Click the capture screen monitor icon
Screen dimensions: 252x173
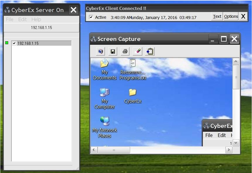(101, 52)
